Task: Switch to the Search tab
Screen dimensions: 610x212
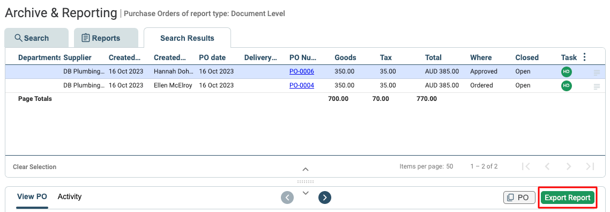Action: click(36, 38)
